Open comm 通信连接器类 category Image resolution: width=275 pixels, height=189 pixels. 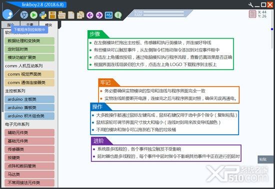pos(29,83)
